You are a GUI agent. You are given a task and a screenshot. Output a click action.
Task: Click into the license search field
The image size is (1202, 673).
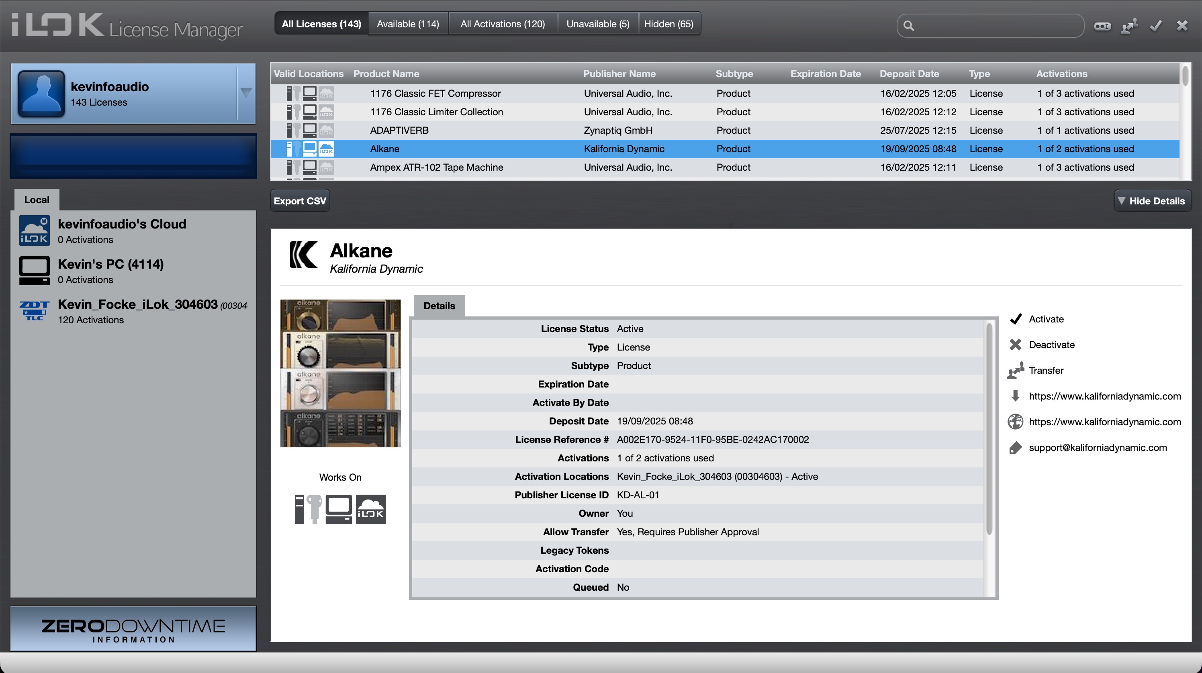pyautogui.click(x=991, y=26)
